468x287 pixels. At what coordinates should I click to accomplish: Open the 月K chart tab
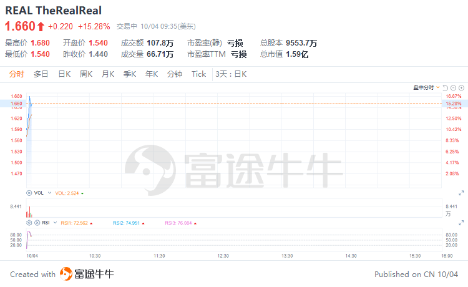[x=108, y=74]
